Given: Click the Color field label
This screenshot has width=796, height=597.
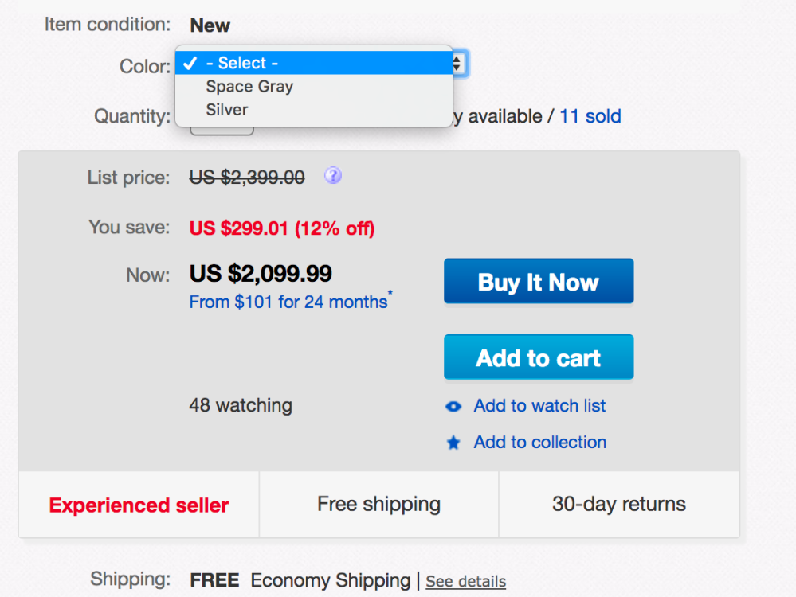Looking at the screenshot, I should 145,66.
